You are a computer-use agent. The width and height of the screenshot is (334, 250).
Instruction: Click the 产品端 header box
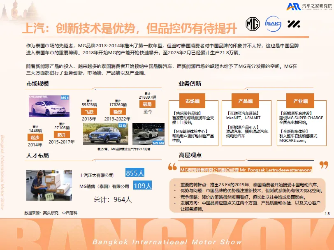coord(246,101)
